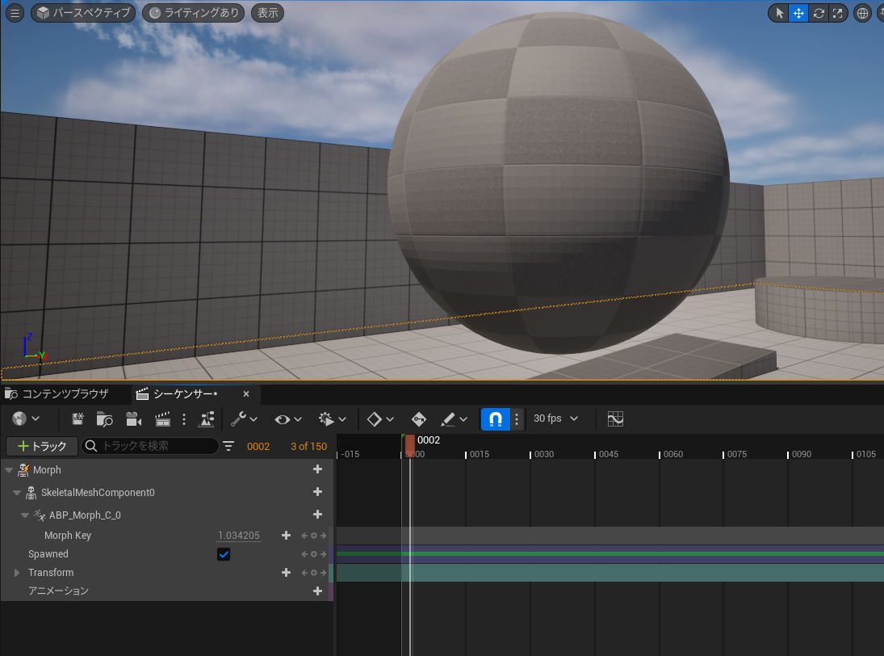The image size is (884, 656).
Task: Click the auto-key icon in Sequencer toolbar
Action: 418,419
